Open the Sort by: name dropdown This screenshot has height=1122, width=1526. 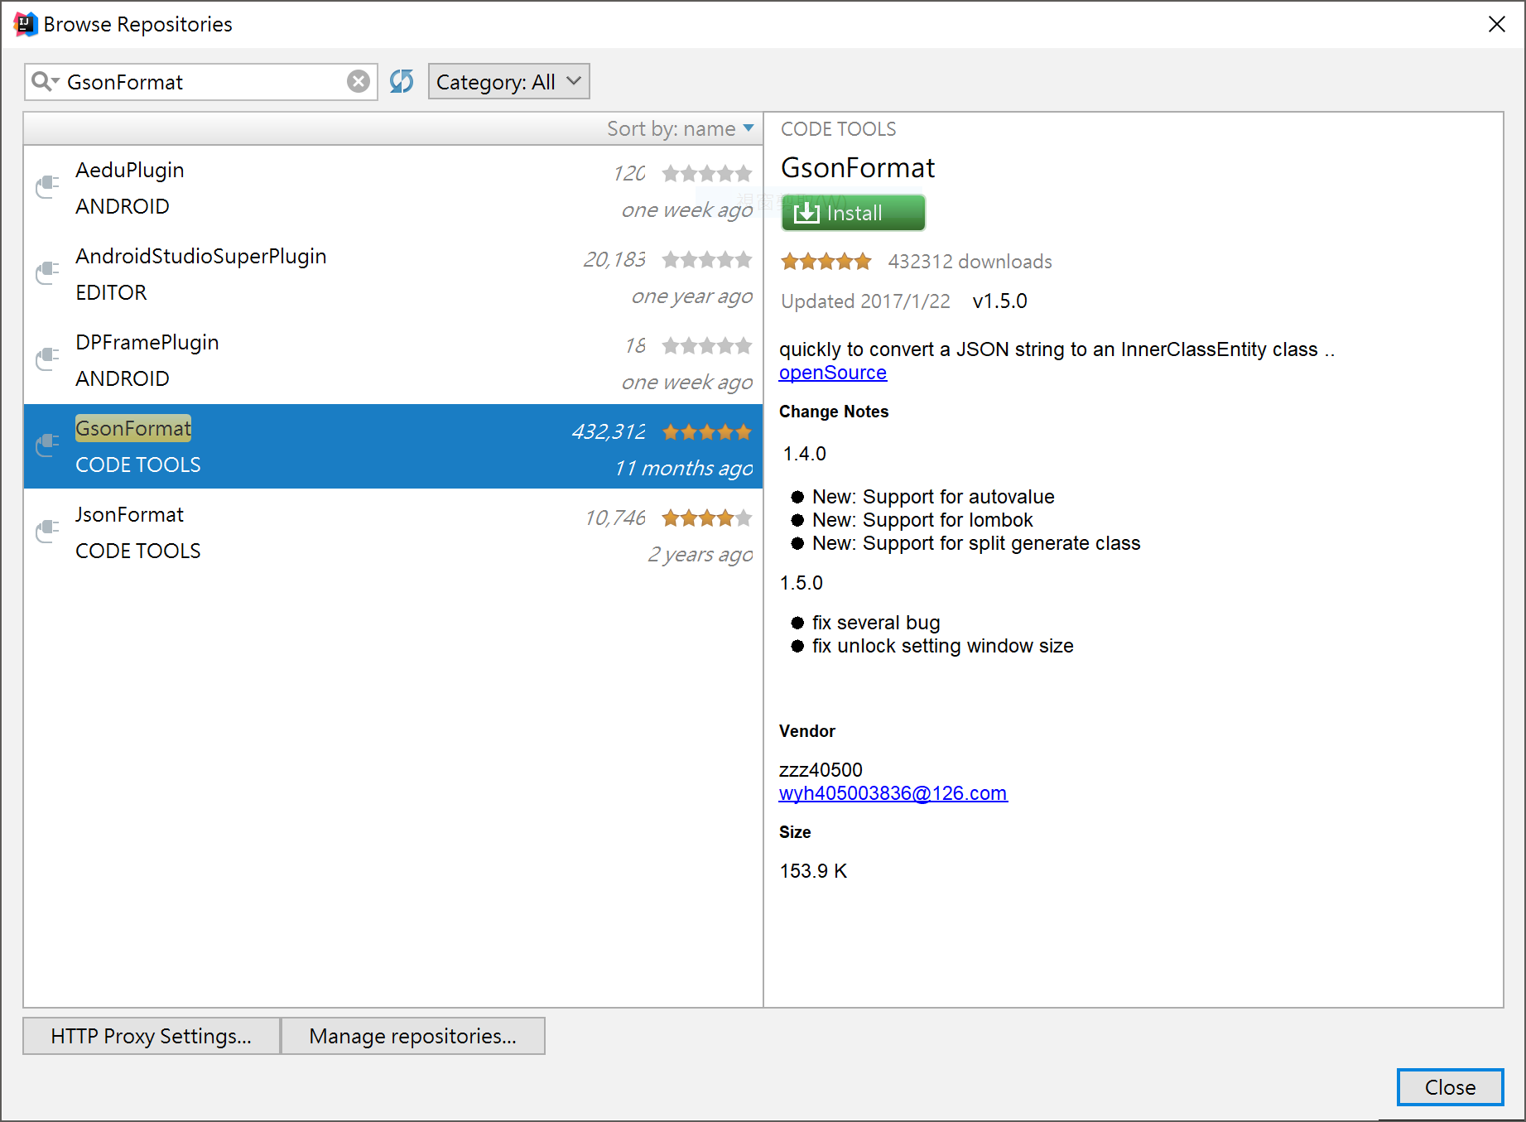point(680,128)
